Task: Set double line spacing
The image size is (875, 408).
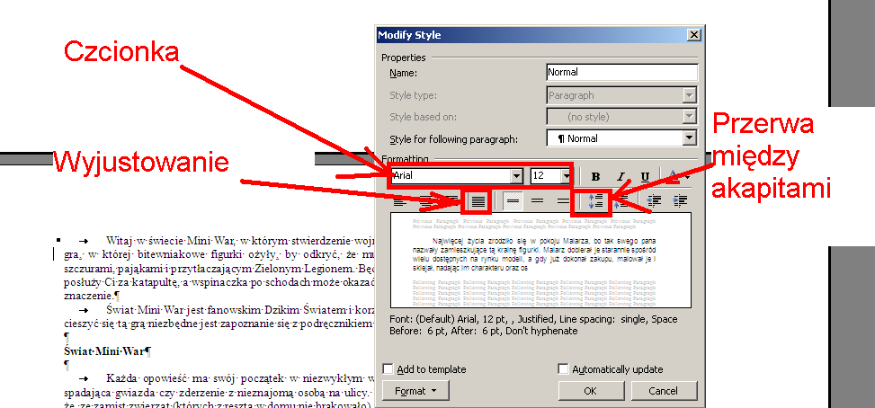Action: click(563, 201)
